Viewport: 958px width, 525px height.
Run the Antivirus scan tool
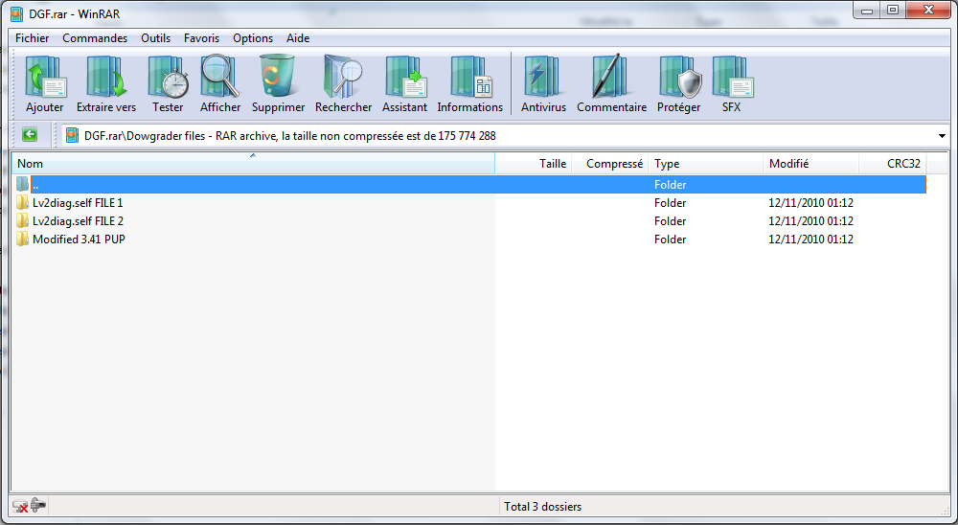543,83
